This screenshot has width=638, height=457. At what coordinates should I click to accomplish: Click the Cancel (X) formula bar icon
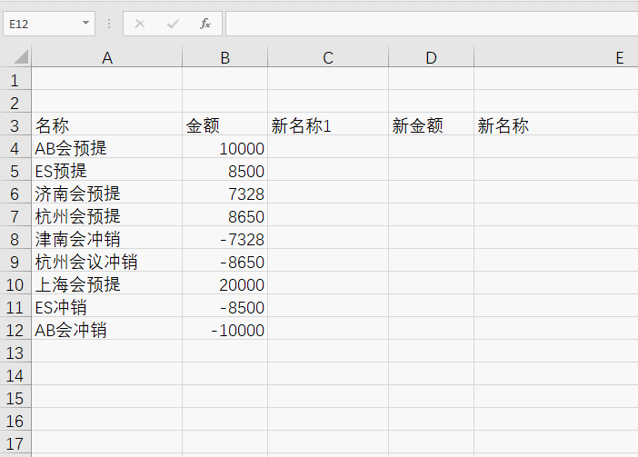point(140,24)
